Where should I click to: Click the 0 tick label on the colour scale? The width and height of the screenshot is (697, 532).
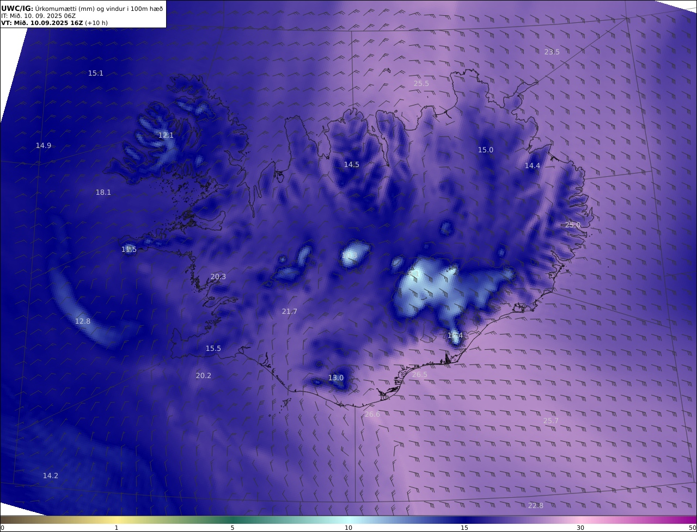pyautogui.click(x=2, y=528)
